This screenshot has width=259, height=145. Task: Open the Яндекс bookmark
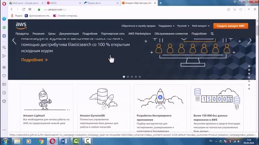tap(17, 16)
